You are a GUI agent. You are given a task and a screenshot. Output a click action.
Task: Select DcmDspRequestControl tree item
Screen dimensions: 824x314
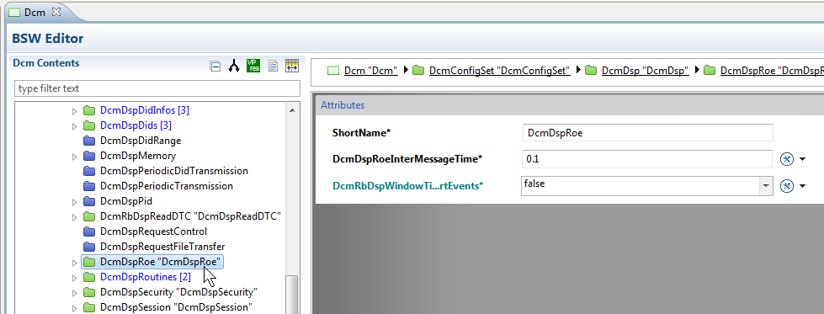tap(153, 232)
